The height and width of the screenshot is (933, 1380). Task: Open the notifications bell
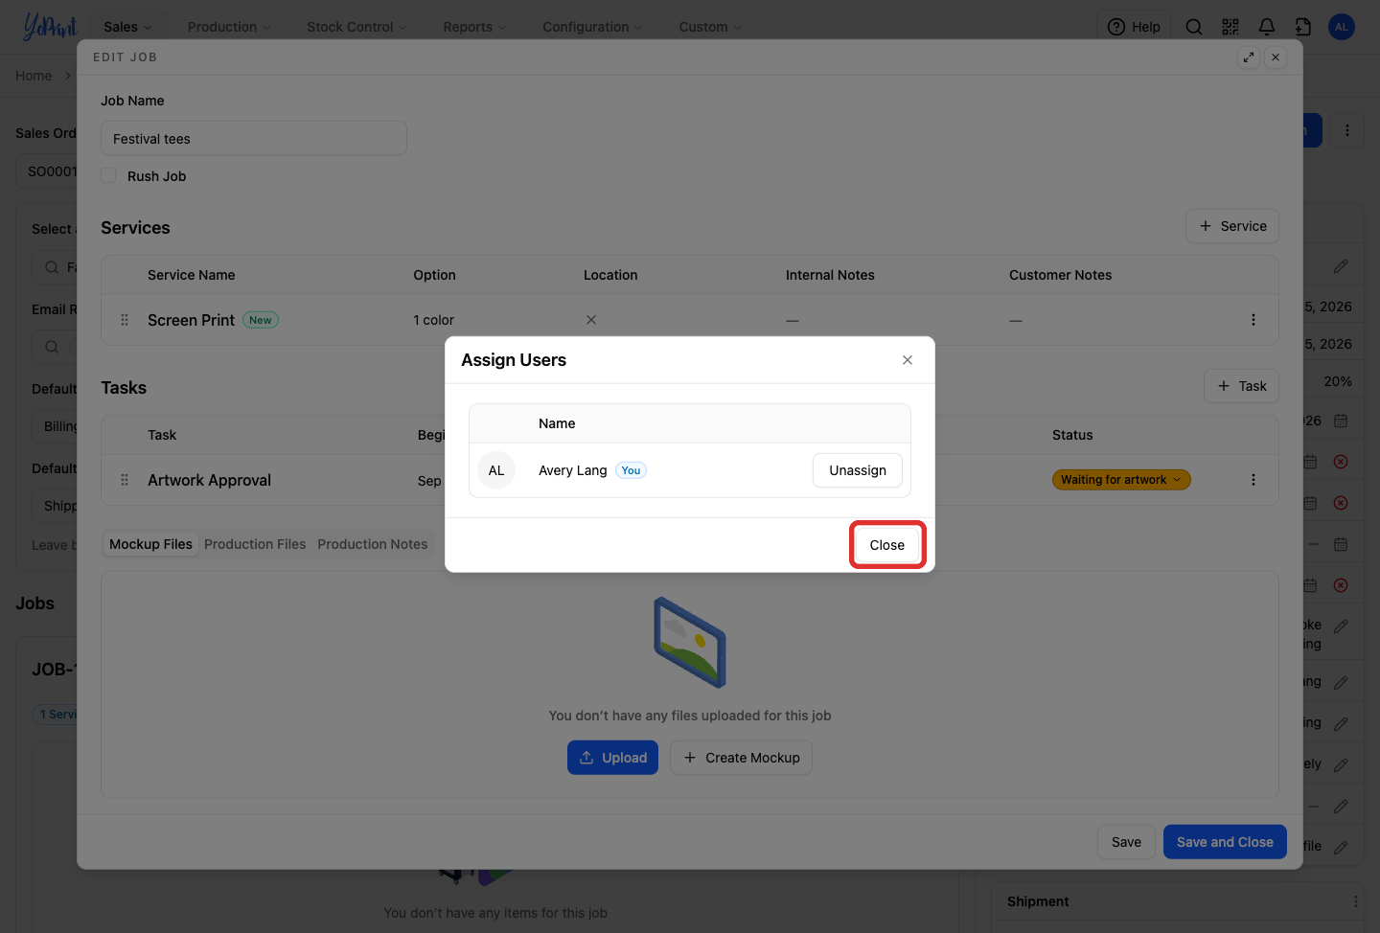coord(1267,27)
